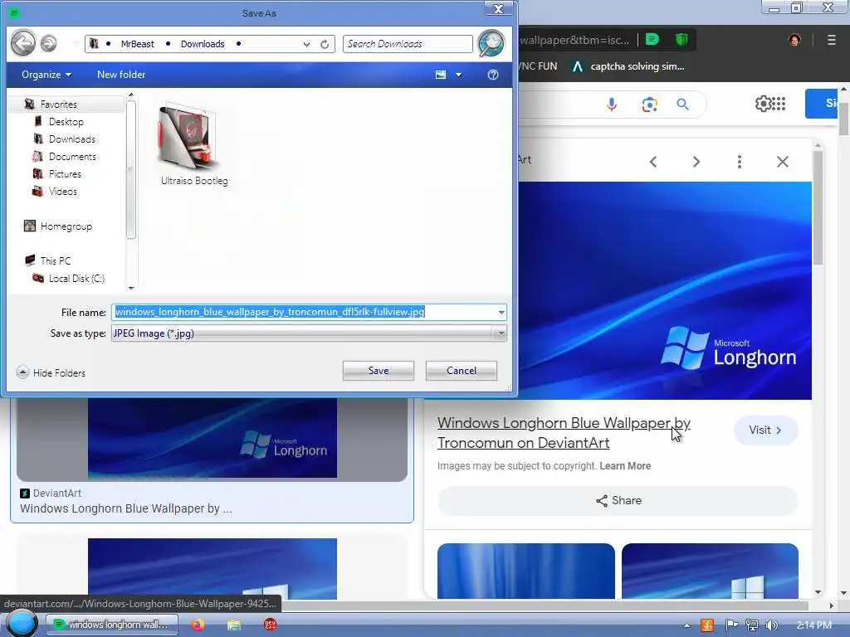Select Favorites in the navigation pane

coord(59,104)
